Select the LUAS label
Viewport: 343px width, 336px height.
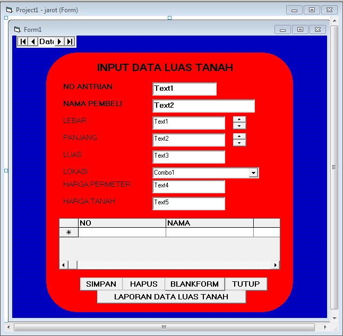[x=72, y=154]
